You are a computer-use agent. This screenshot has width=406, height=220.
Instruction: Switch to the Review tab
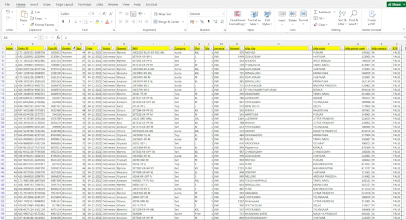[113, 4]
